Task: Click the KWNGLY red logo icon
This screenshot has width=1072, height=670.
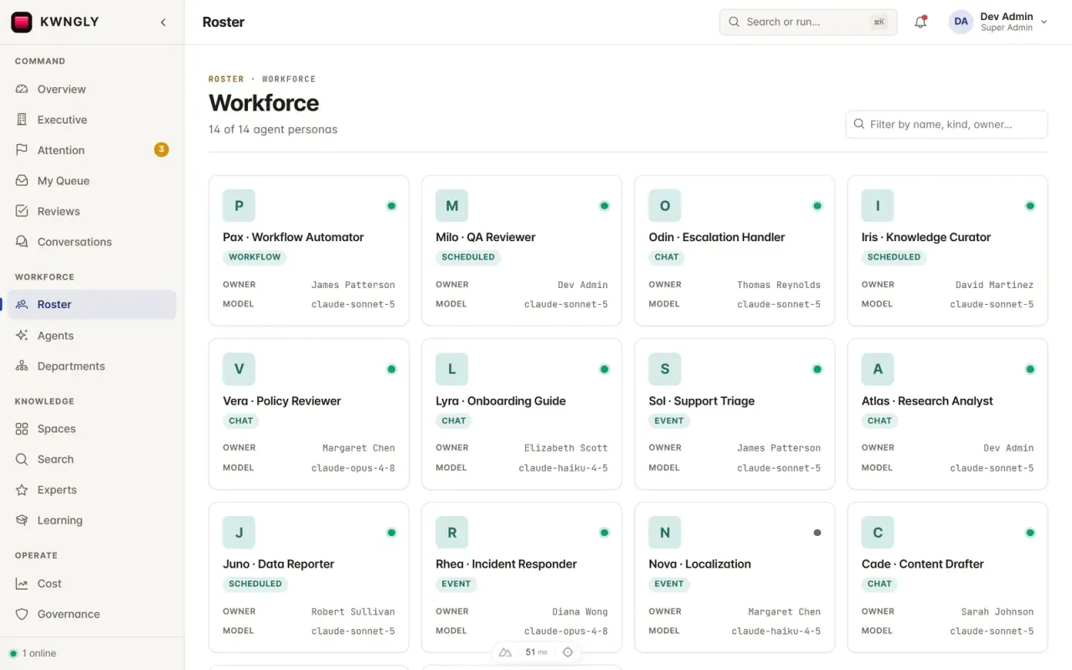Action: (x=22, y=23)
